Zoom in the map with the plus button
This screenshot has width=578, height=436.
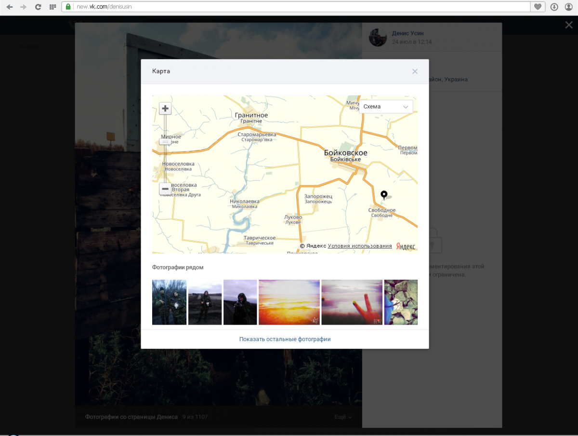point(165,109)
